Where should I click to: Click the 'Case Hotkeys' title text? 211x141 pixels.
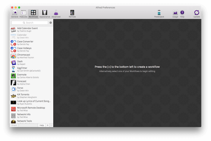coord(24,48)
